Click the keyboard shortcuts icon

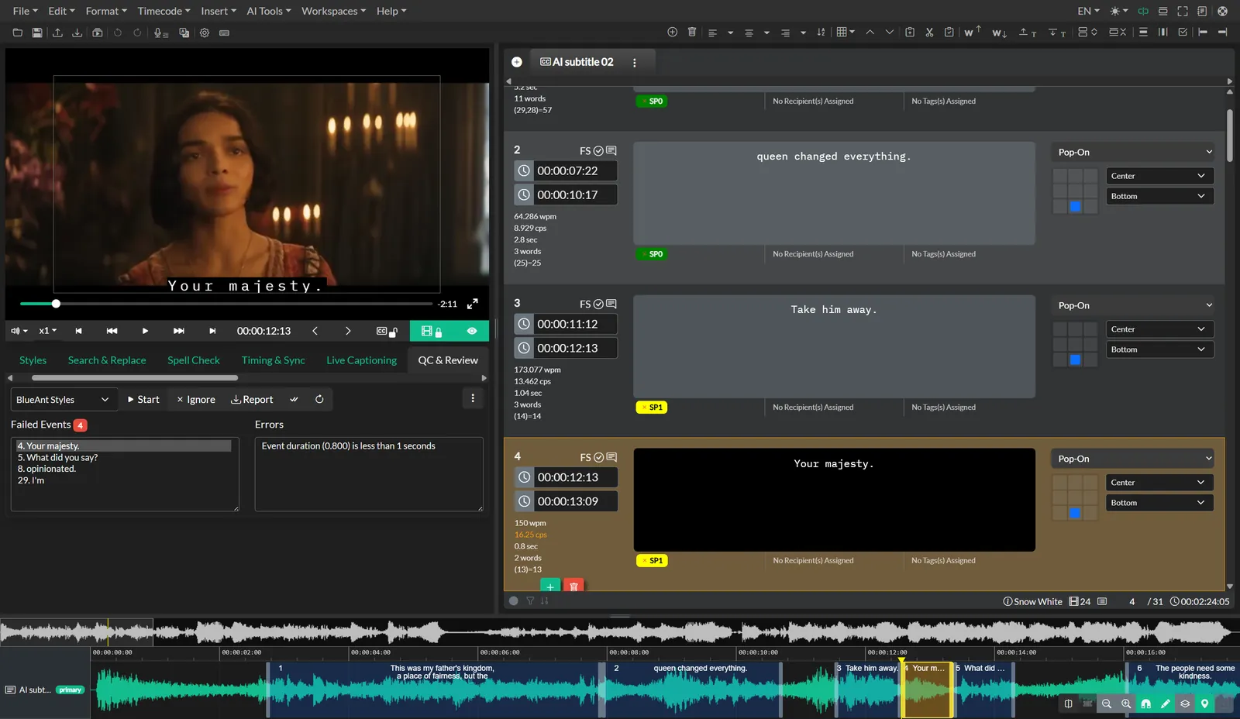pos(224,33)
